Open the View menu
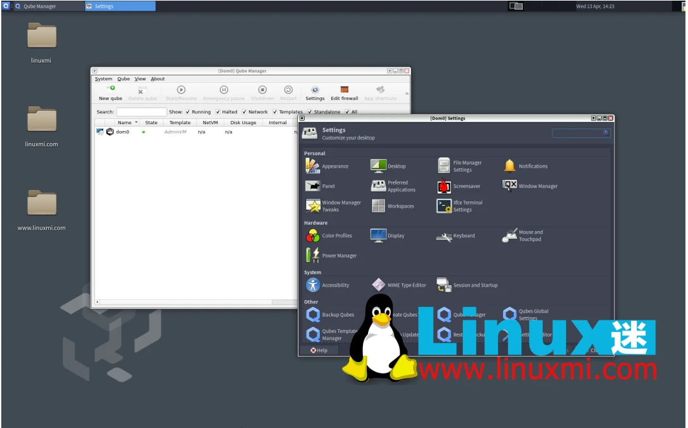 coord(140,79)
